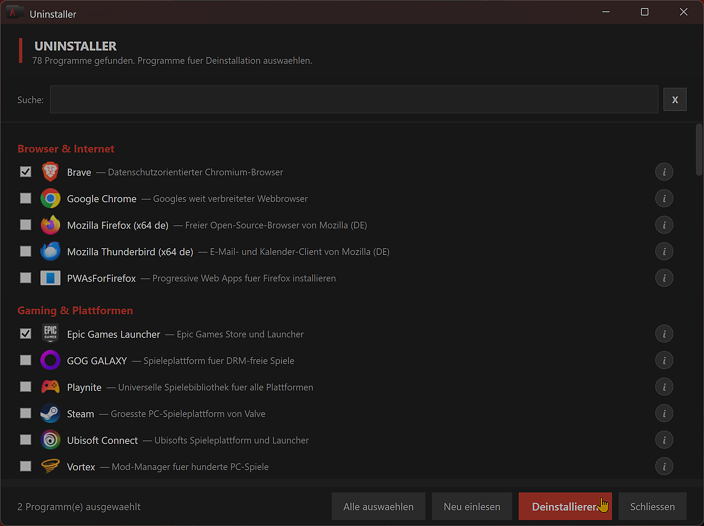Click Alle auswaehlen button
This screenshot has width=704, height=526.
[x=378, y=506]
